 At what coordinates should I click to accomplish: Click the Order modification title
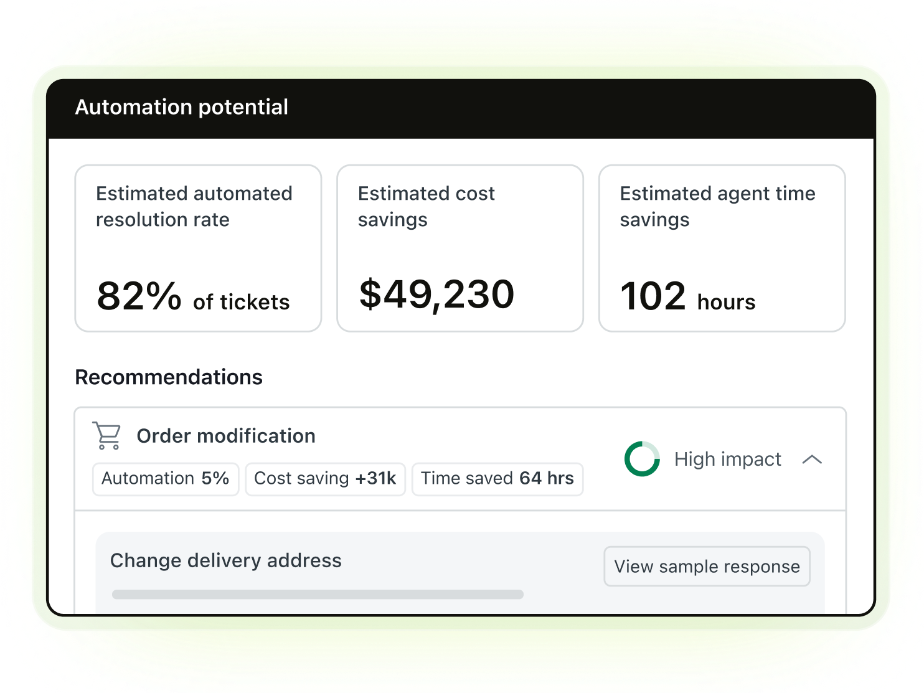(x=226, y=436)
